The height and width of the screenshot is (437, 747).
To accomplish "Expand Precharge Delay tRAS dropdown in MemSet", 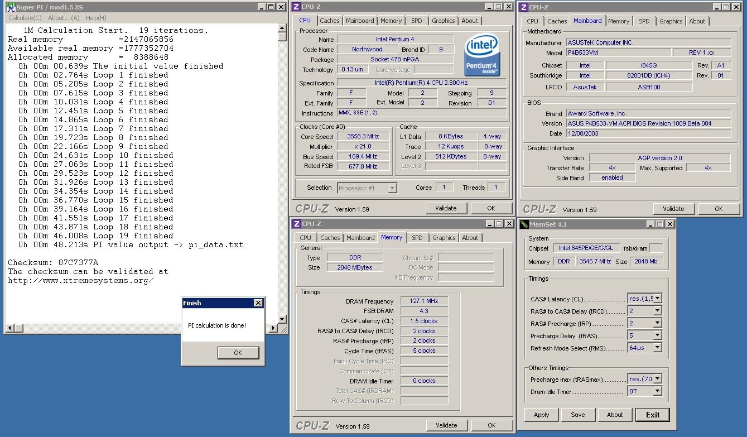I will 657,335.
